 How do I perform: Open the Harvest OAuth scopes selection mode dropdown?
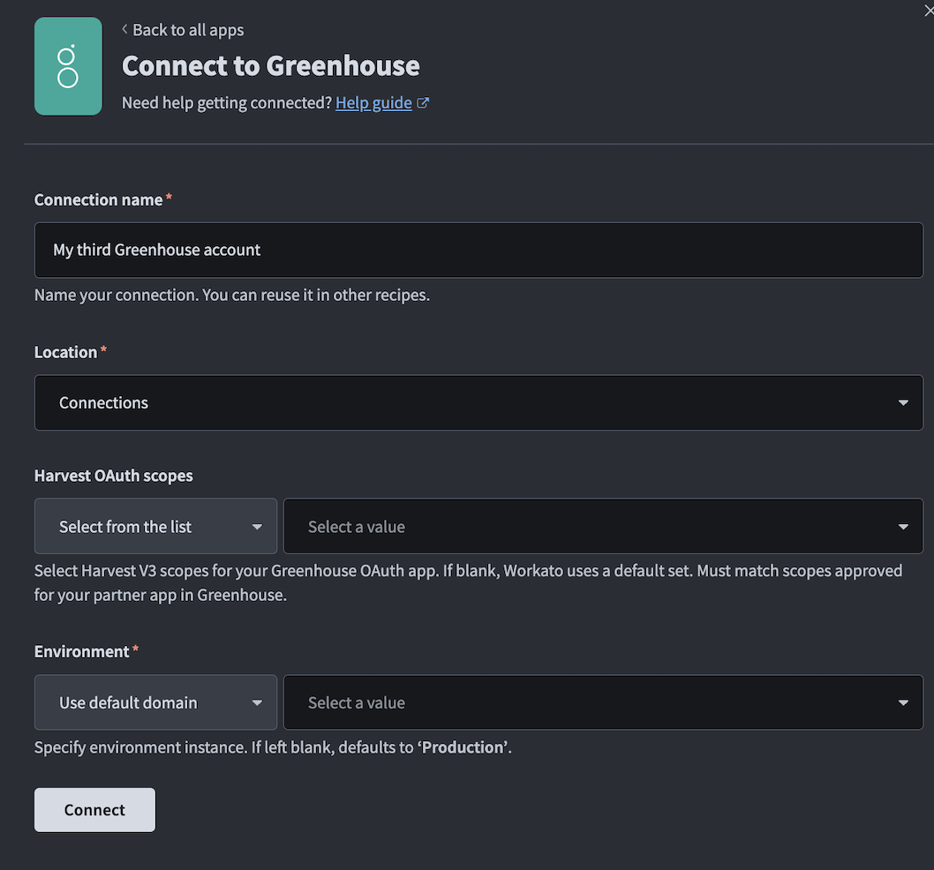tap(155, 526)
